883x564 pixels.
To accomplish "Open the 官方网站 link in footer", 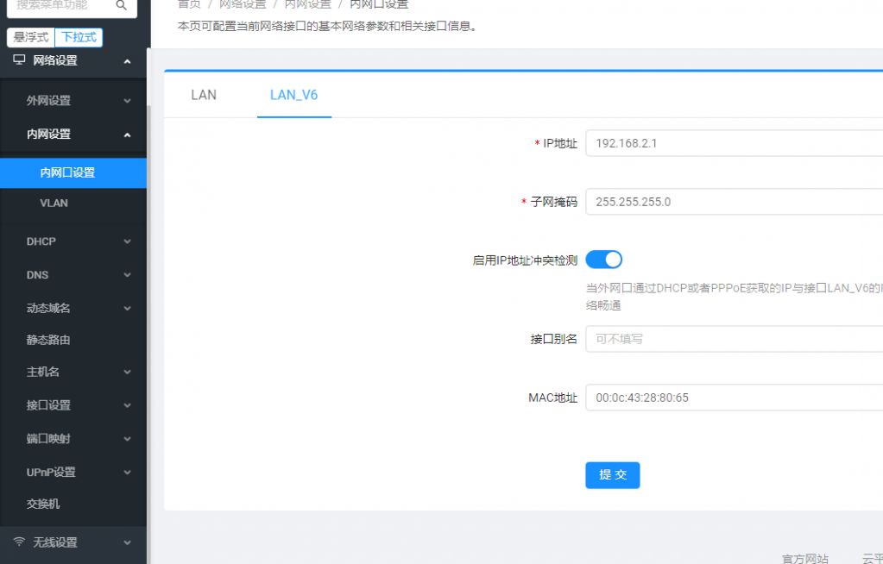I will click(804, 558).
